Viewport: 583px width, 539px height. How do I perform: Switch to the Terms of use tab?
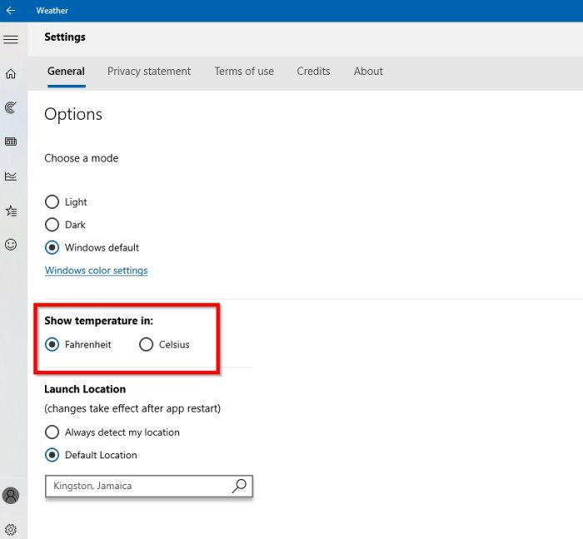244,72
